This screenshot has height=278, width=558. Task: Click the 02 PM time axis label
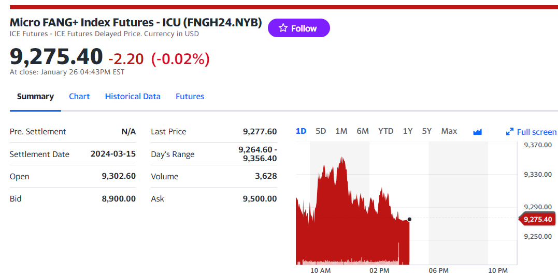tap(379, 271)
